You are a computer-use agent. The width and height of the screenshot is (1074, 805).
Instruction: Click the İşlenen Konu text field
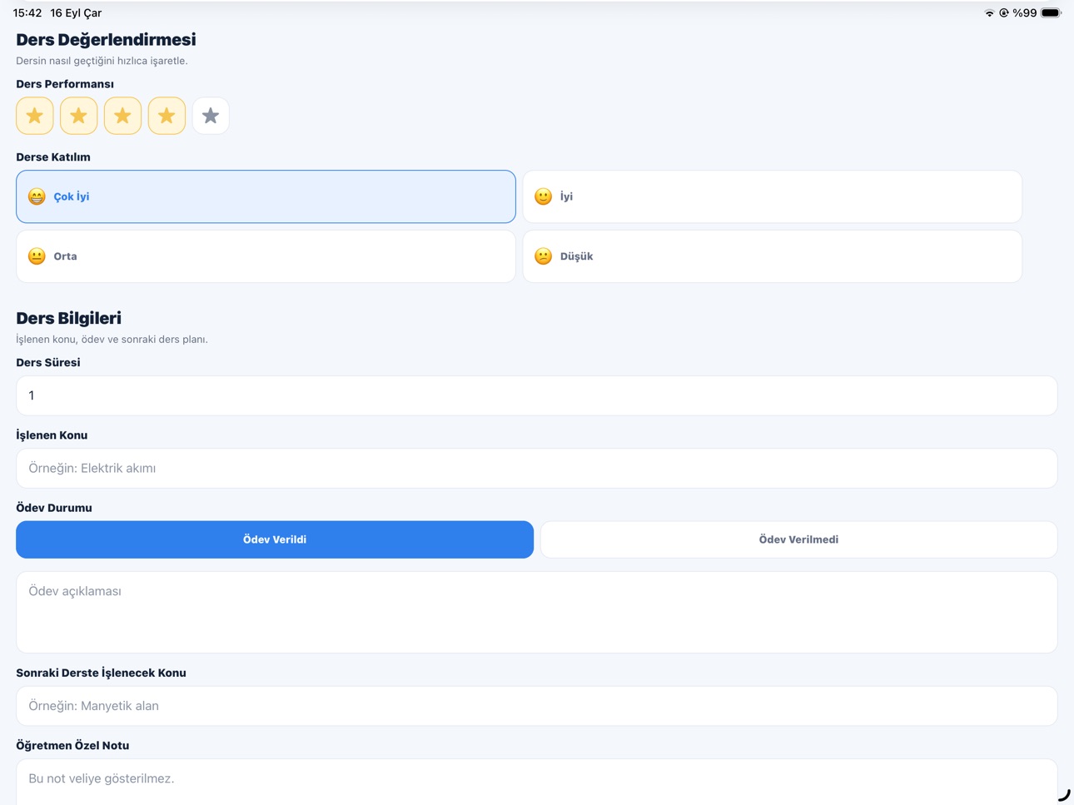coord(537,468)
